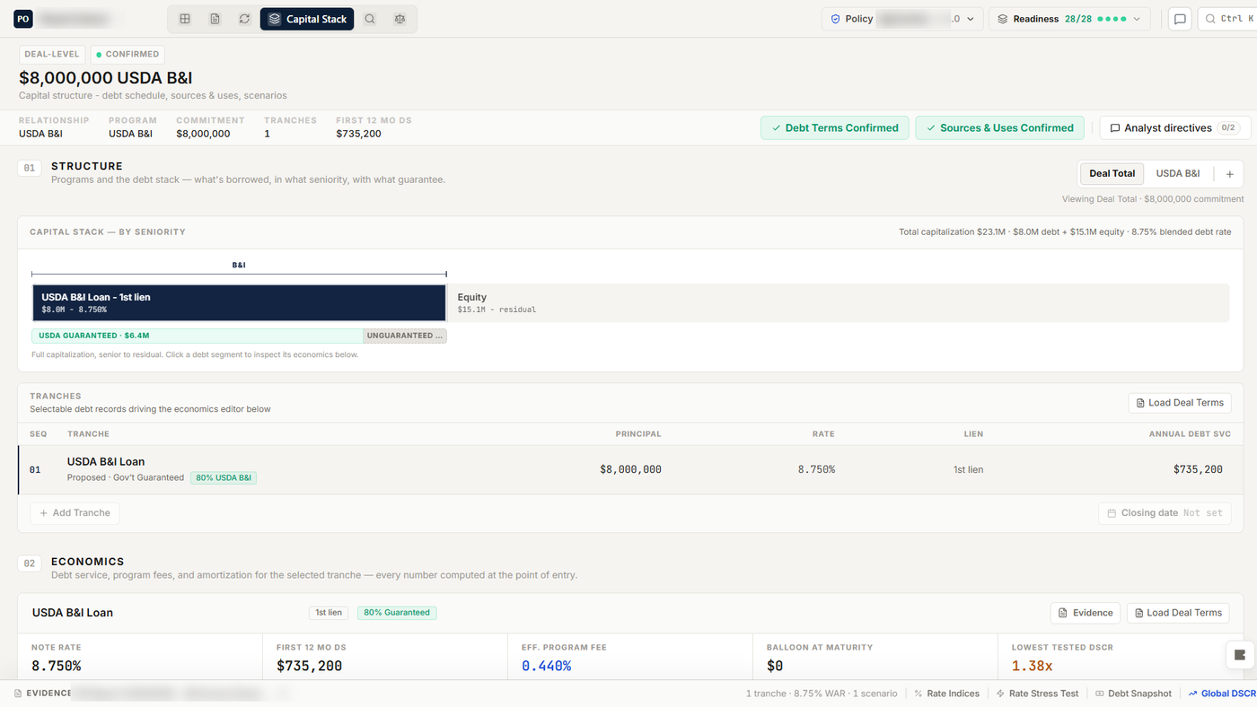The width and height of the screenshot is (1257, 707).
Task: Open the document page icon in the top toolbar
Action: click(x=215, y=19)
